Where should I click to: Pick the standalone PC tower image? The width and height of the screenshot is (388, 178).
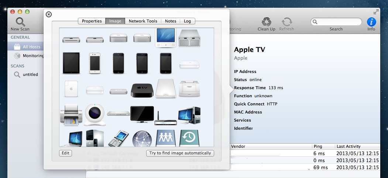click(95, 138)
